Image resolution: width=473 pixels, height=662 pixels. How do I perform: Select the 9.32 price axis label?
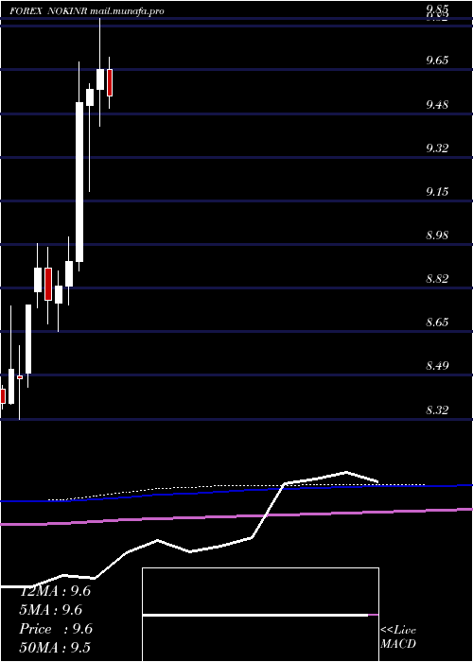coord(437,148)
